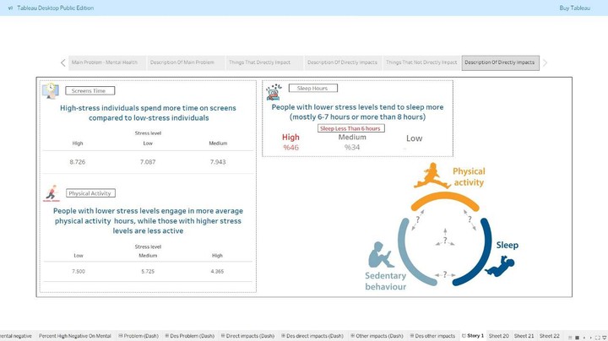Open the Sheet 20 tab
This screenshot has width=608, height=341.
pos(499,336)
